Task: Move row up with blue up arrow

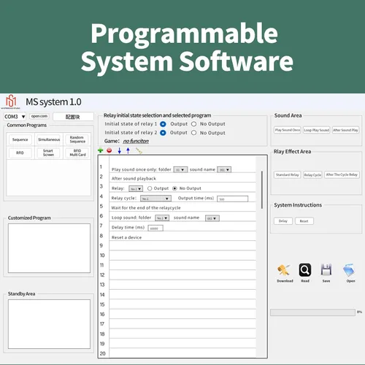Action: 128,150
